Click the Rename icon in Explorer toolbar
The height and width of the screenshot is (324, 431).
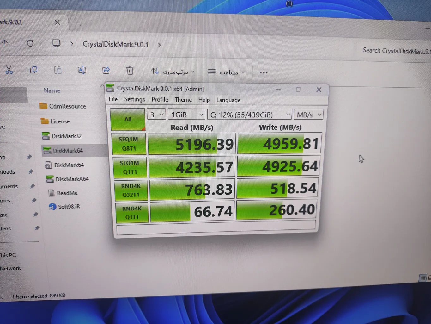82,70
